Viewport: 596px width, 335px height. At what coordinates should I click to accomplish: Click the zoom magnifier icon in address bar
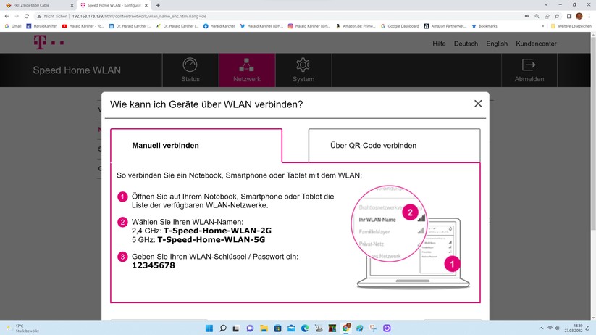(x=537, y=16)
